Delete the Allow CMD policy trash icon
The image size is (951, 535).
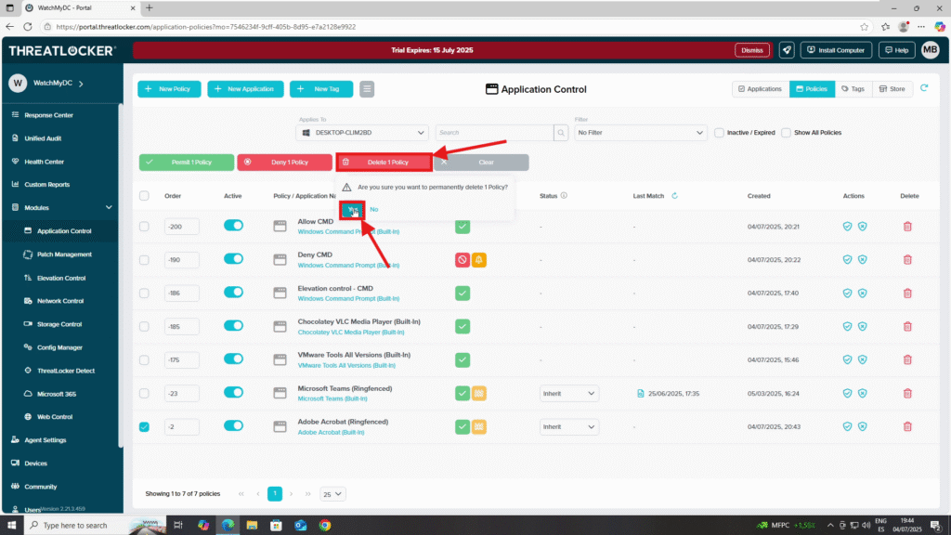tap(907, 227)
